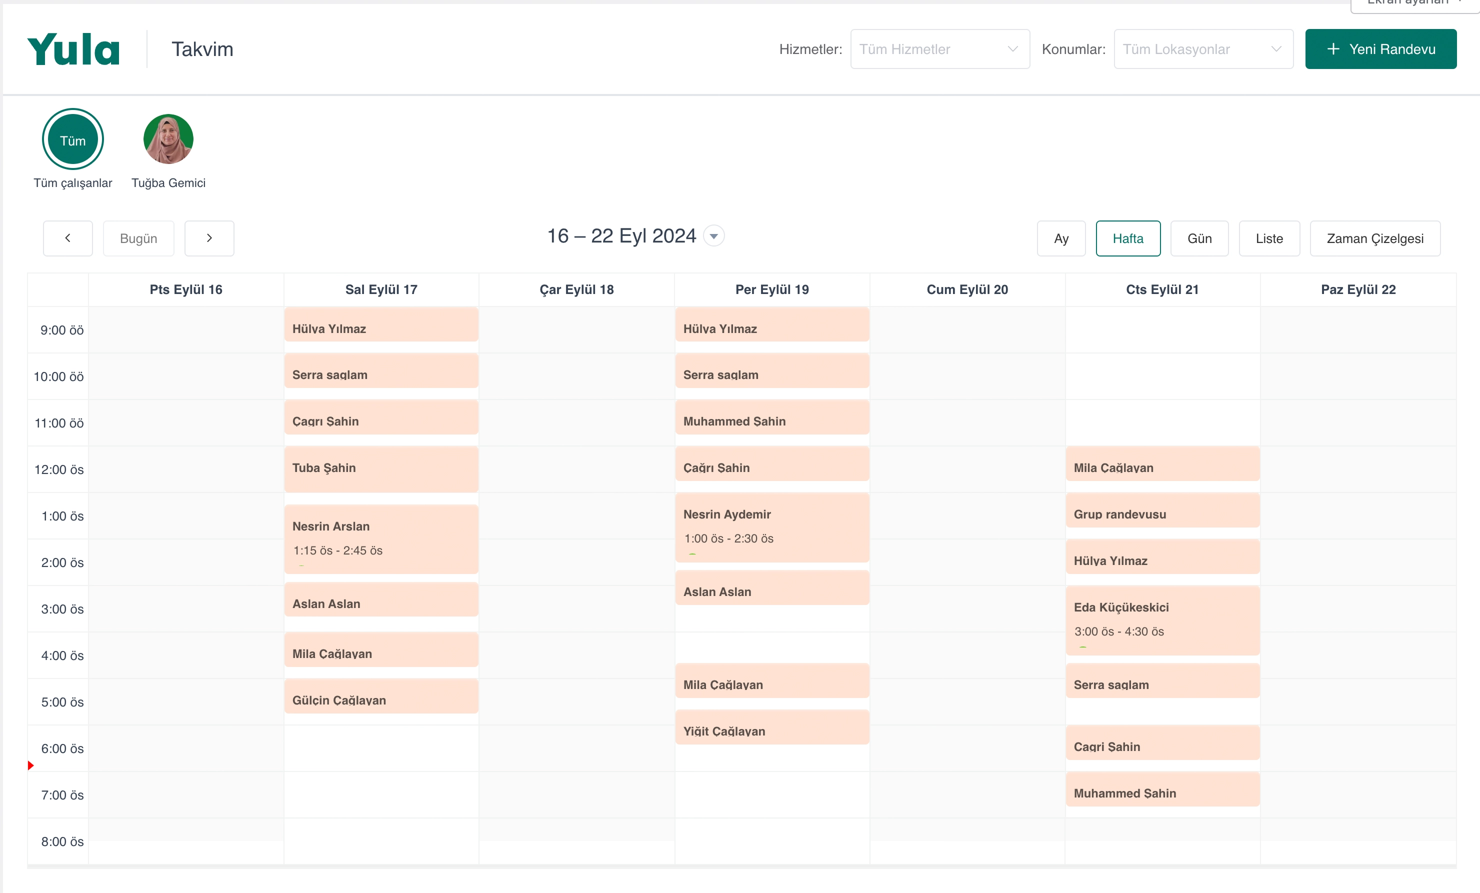The height and width of the screenshot is (893, 1480).
Task: Go to next week arrow
Action: coord(209,238)
